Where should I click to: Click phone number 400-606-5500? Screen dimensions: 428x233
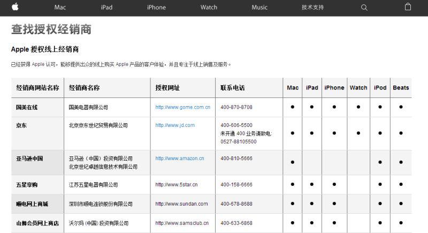click(x=236, y=125)
